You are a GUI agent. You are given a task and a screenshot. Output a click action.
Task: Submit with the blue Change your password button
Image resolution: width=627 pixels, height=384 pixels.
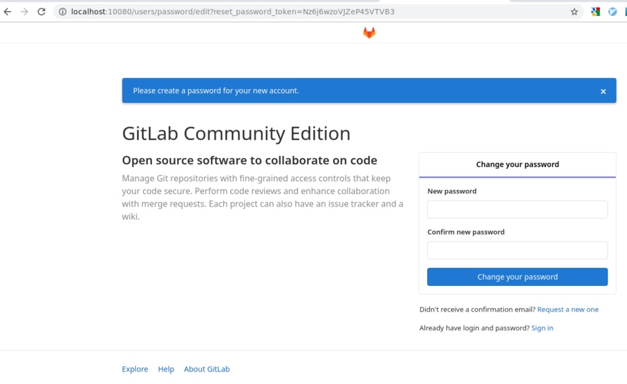point(518,277)
